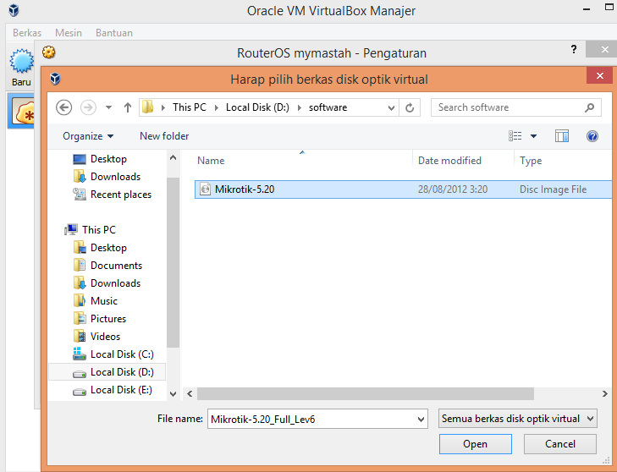This screenshot has height=472, width=617.
Task: Click software in the address breadcrumb
Action: 328,107
